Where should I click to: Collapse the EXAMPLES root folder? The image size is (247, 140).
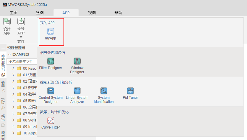click(x=9, y=54)
